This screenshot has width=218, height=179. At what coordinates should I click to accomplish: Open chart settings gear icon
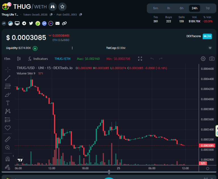click(203, 59)
